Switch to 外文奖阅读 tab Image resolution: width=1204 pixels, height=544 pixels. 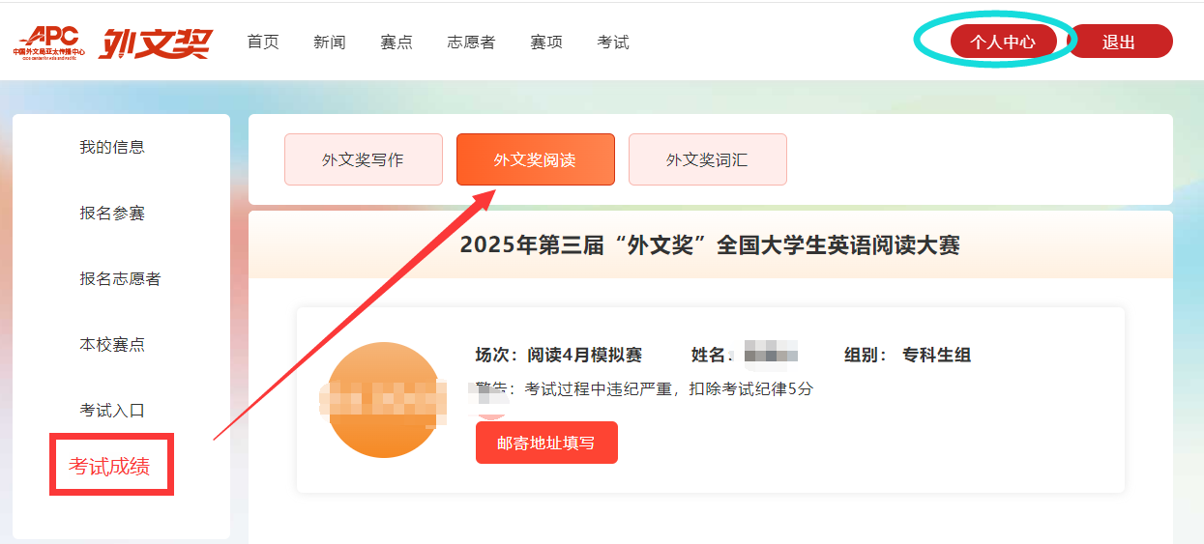point(535,159)
